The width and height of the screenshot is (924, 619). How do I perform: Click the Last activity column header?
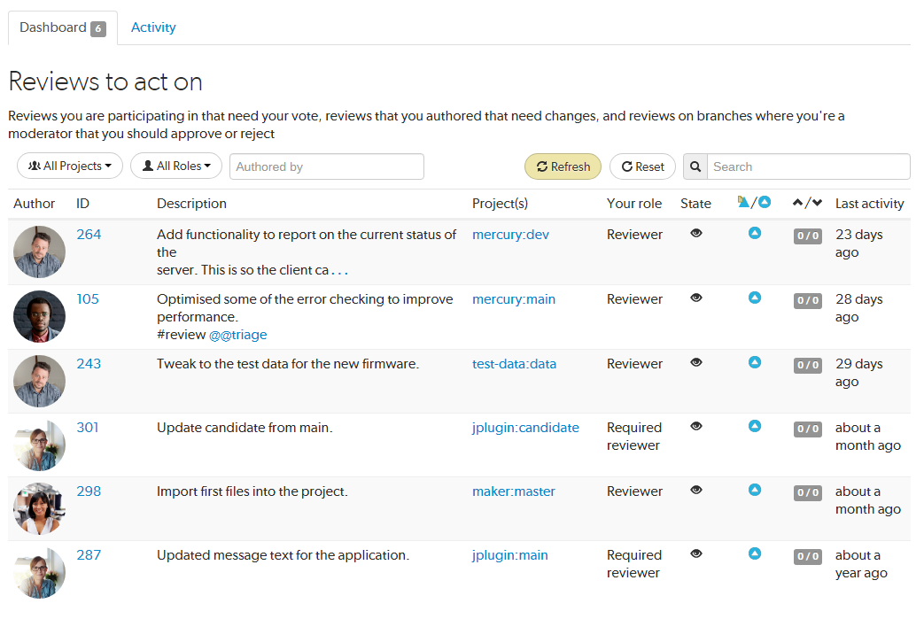(869, 204)
